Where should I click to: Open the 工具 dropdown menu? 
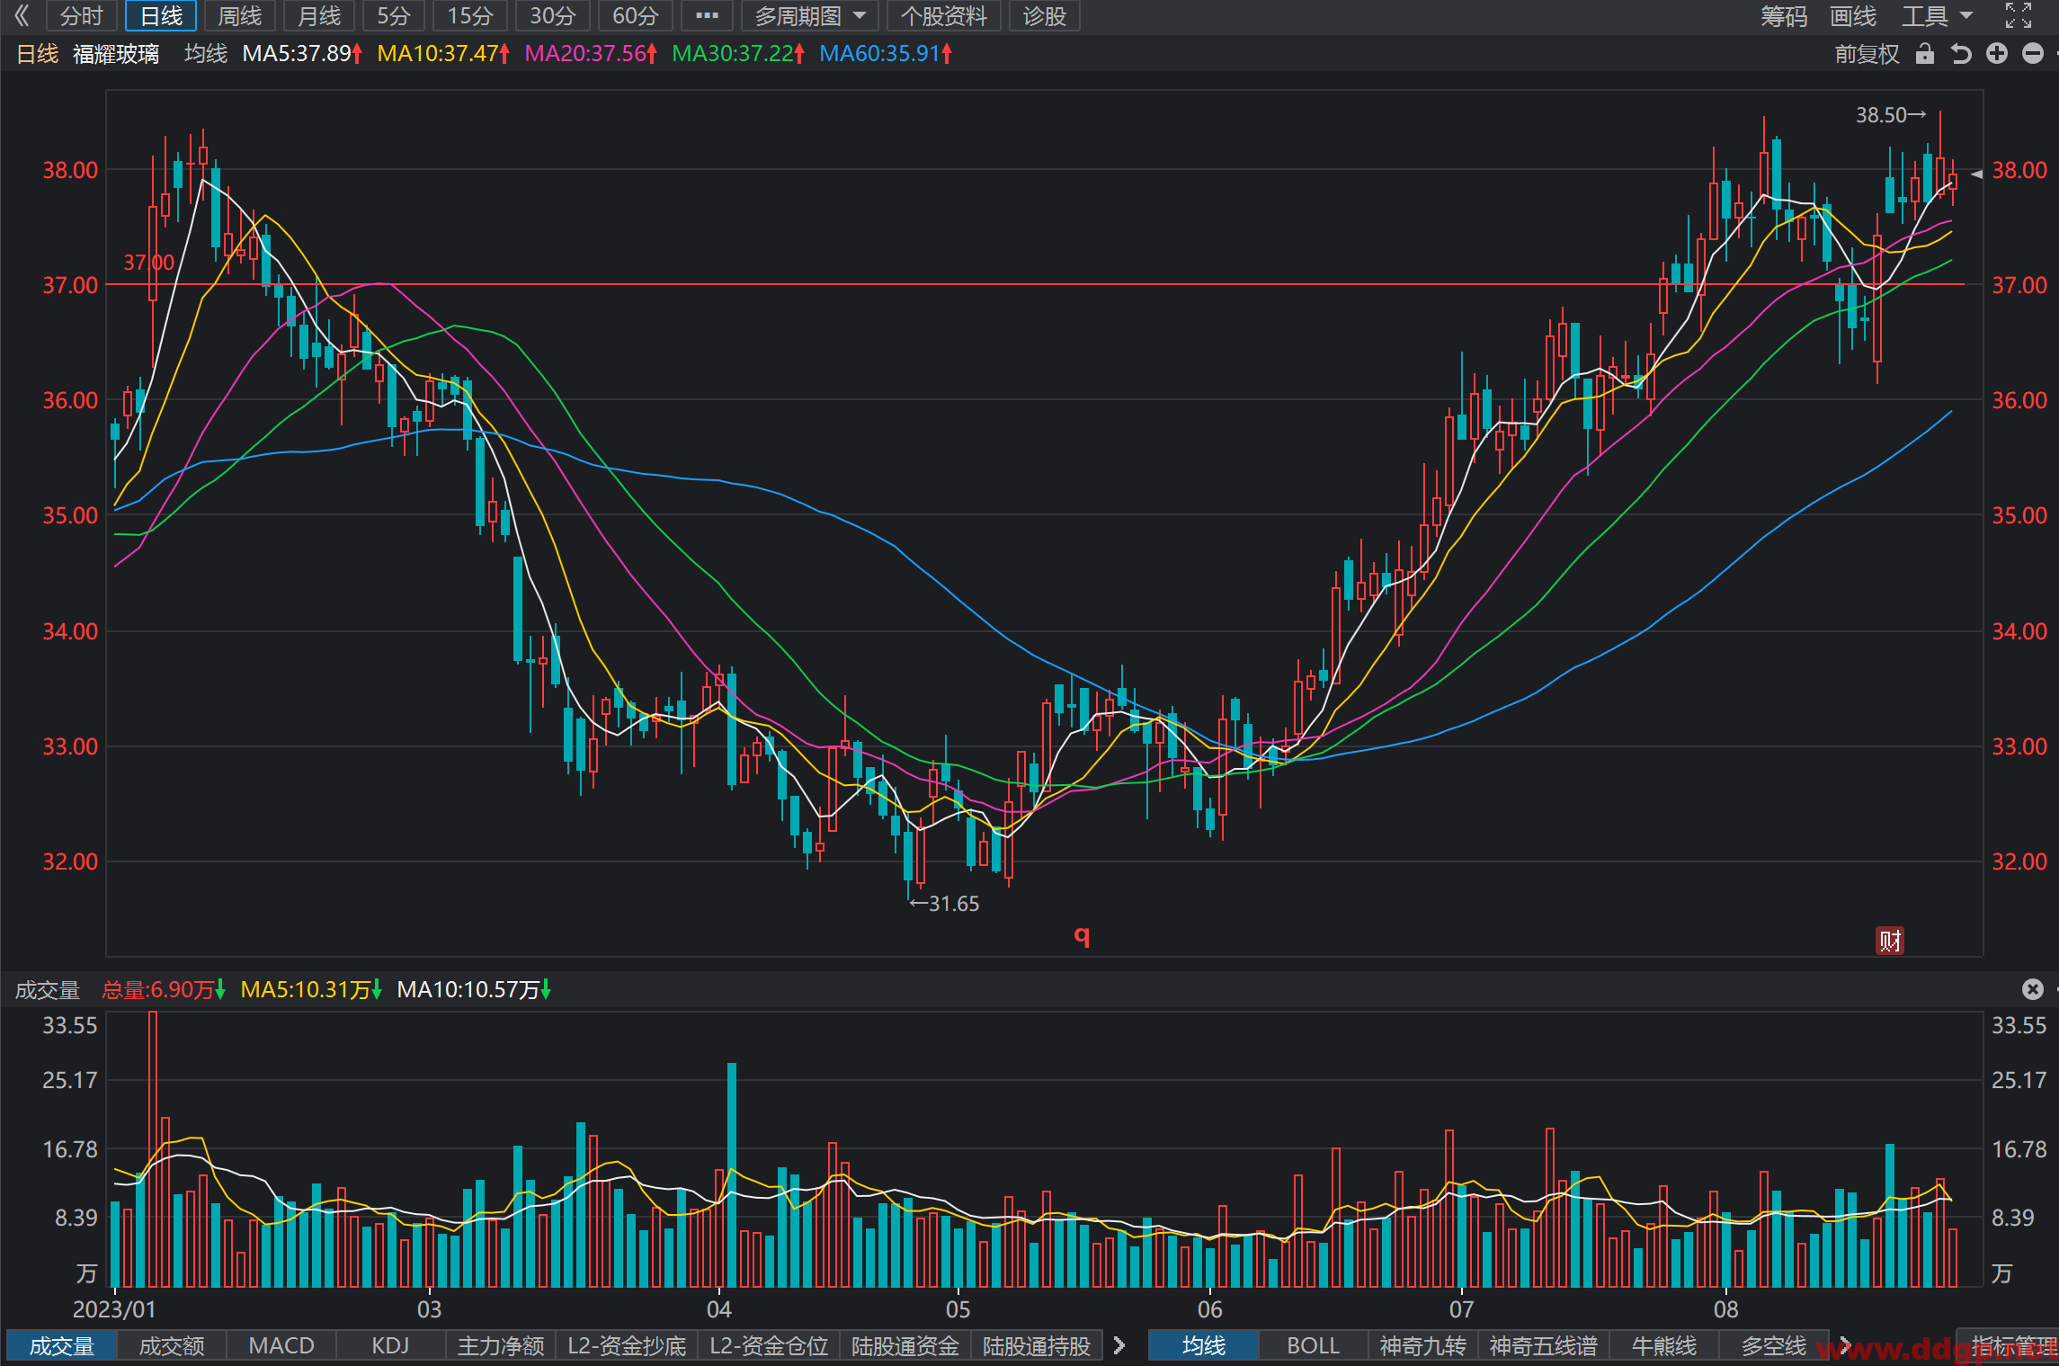coord(1936,15)
